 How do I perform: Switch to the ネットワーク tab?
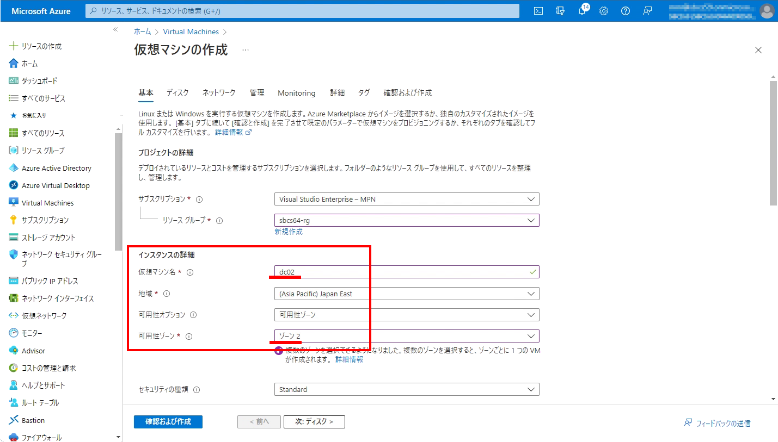(x=219, y=93)
